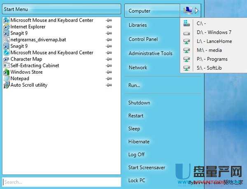Open the Libraries menu entry

(x=137, y=25)
